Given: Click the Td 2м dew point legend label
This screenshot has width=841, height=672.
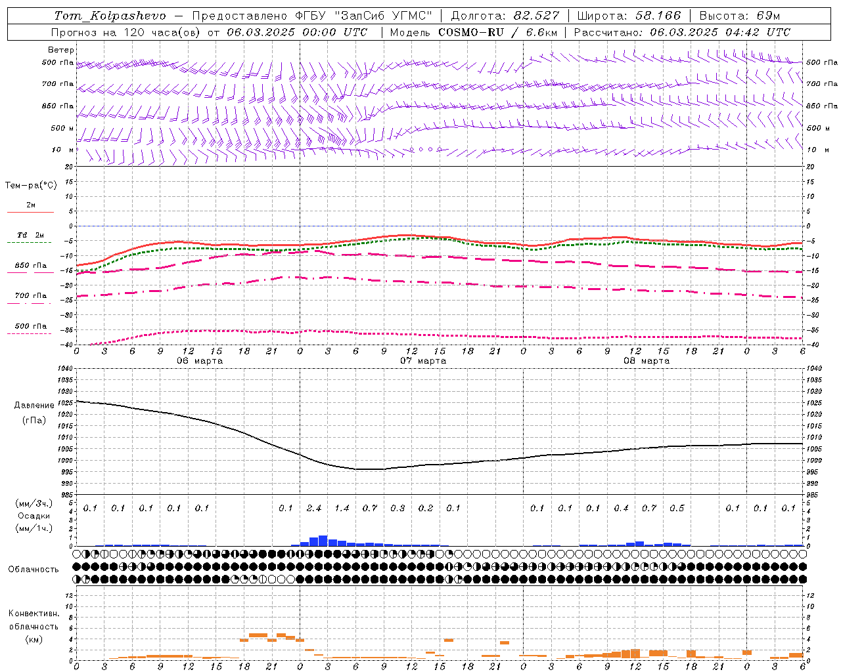Looking at the screenshot, I should pyautogui.click(x=30, y=235).
